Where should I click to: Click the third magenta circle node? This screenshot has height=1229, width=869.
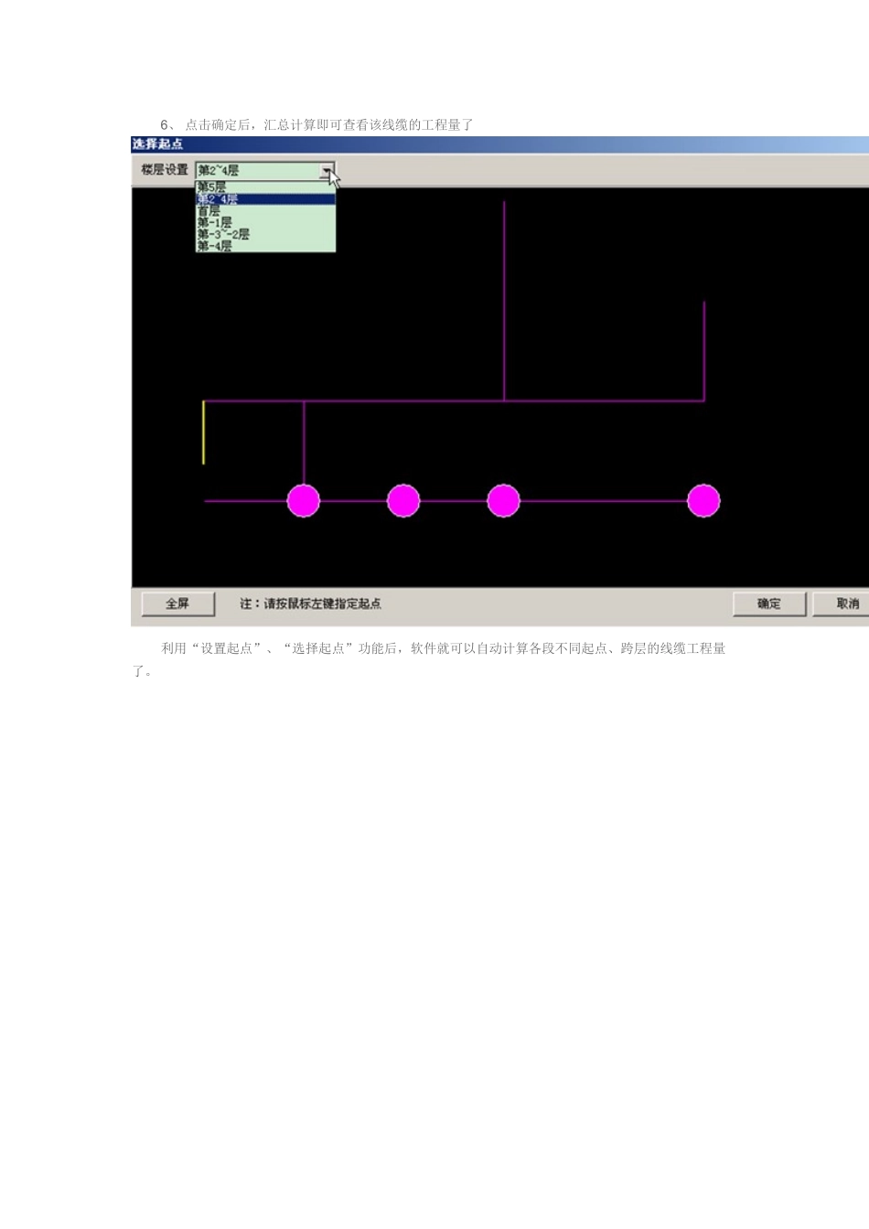click(x=503, y=501)
